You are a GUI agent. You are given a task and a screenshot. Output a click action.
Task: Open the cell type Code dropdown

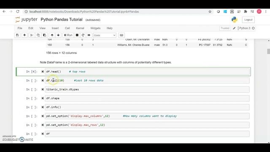tap(105, 35)
